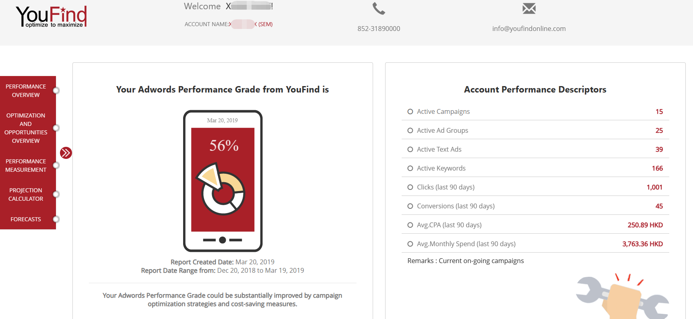The height and width of the screenshot is (319, 693).
Task: Click the phone handset icon
Action: click(379, 8)
